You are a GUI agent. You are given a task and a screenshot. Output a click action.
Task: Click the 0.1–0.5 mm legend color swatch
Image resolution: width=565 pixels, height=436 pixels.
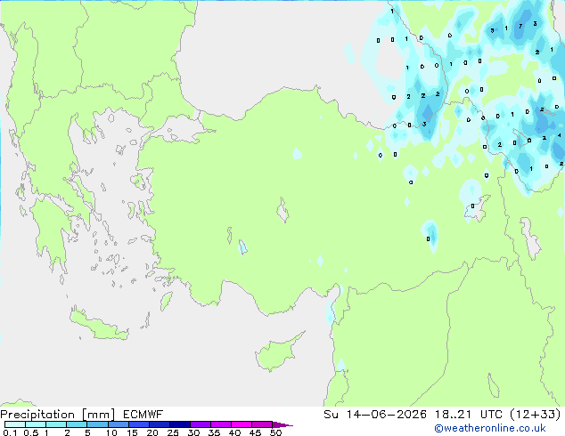[x=15, y=424]
